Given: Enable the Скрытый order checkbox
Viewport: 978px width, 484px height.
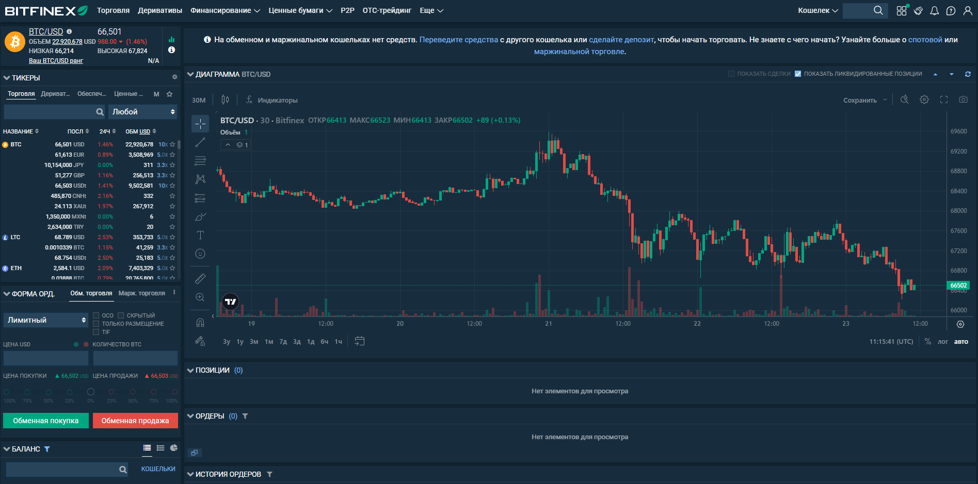Looking at the screenshot, I should click(121, 315).
